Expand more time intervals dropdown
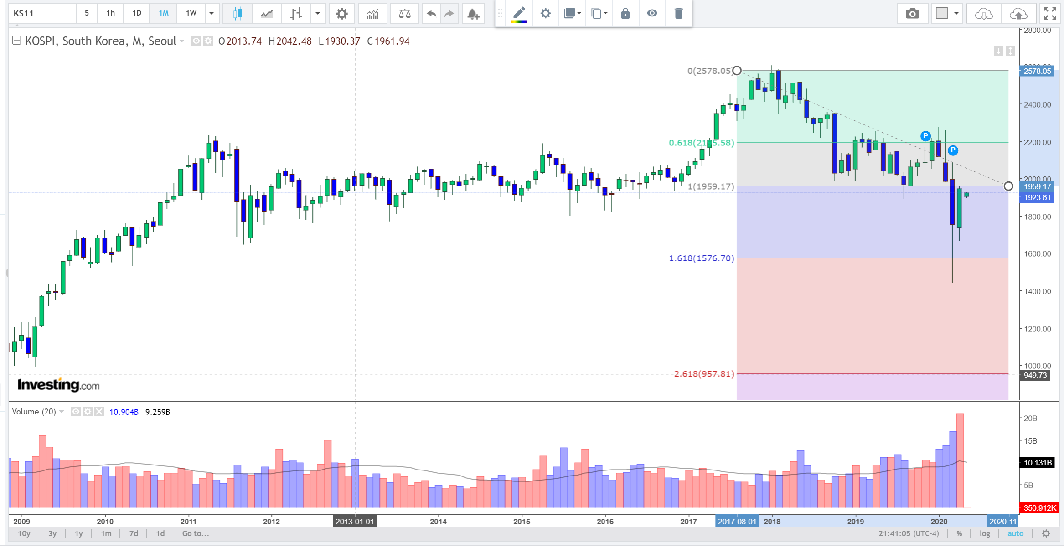Image resolution: width=1064 pixels, height=548 pixels. pos(212,13)
